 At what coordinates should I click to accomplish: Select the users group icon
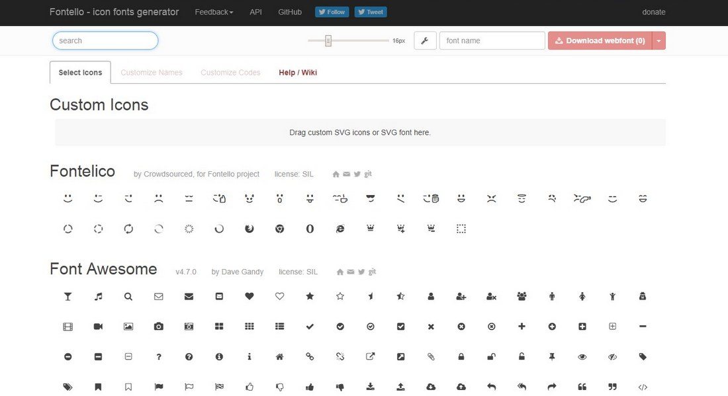(522, 296)
